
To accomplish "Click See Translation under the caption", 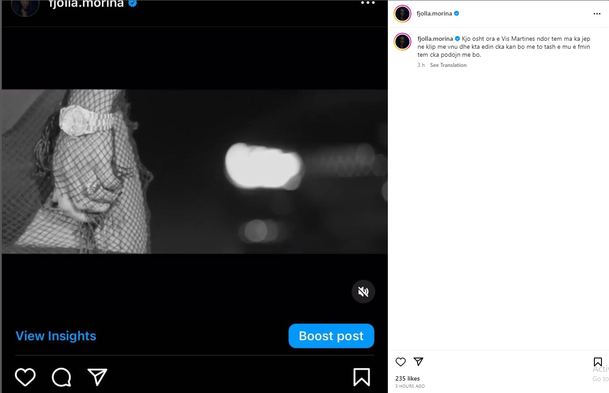I will (448, 65).
